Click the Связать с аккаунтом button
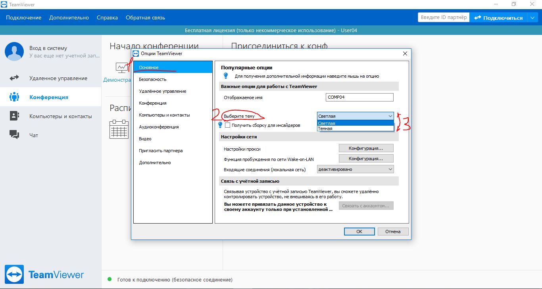 click(366, 206)
